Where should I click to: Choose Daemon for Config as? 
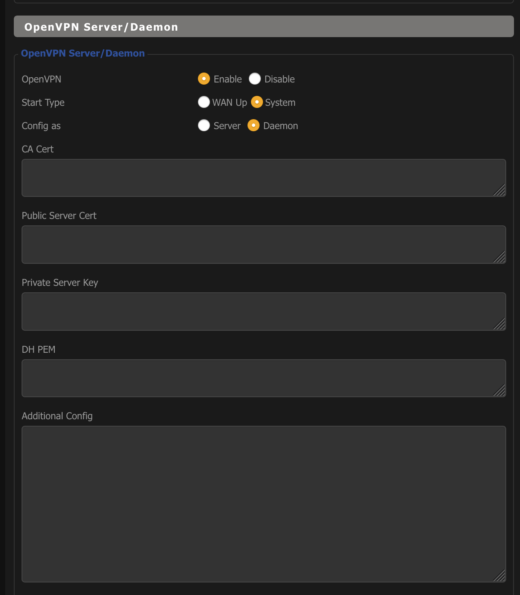click(254, 126)
